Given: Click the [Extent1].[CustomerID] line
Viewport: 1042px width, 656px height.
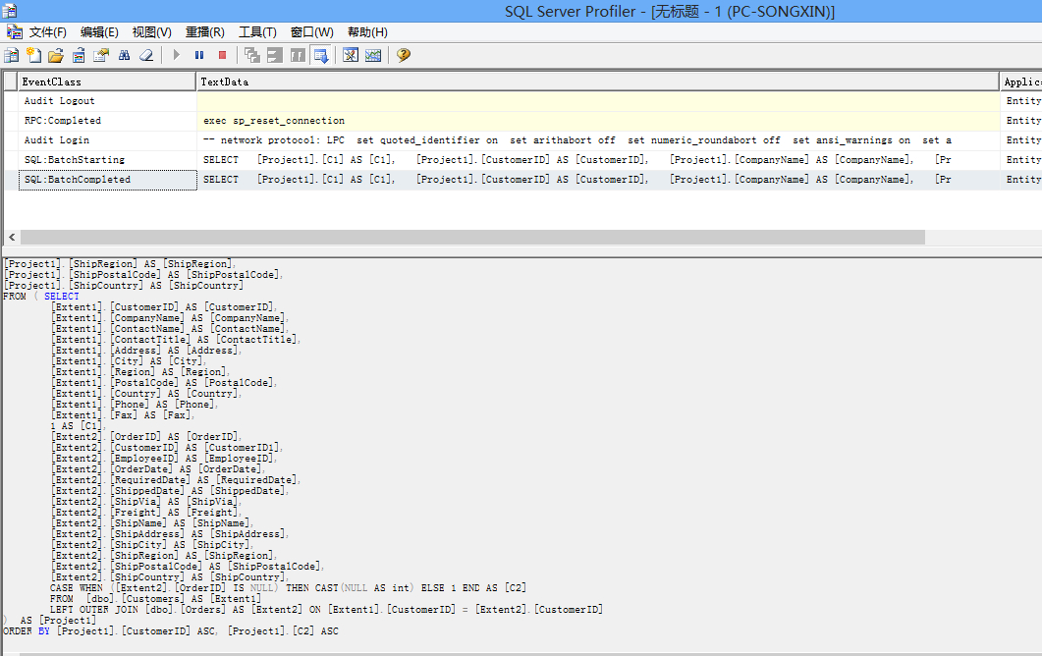Looking at the screenshot, I should pyautogui.click(x=164, y=307).
